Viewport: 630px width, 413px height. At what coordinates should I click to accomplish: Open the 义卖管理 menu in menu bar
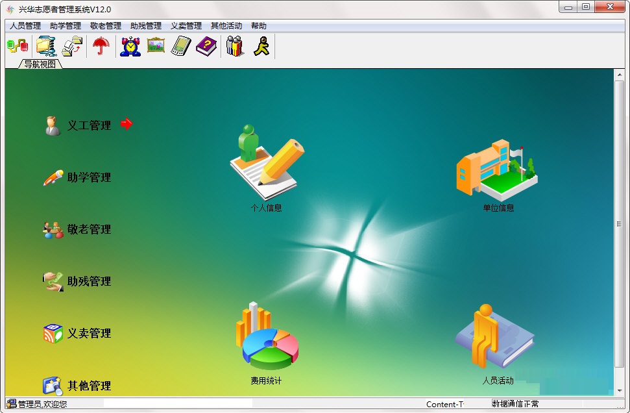186,26
